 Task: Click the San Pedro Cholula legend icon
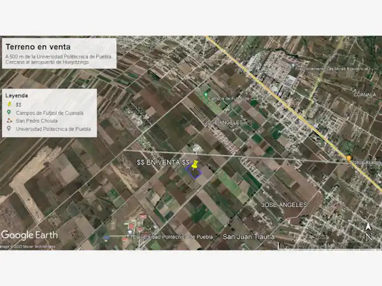(8, 120)
